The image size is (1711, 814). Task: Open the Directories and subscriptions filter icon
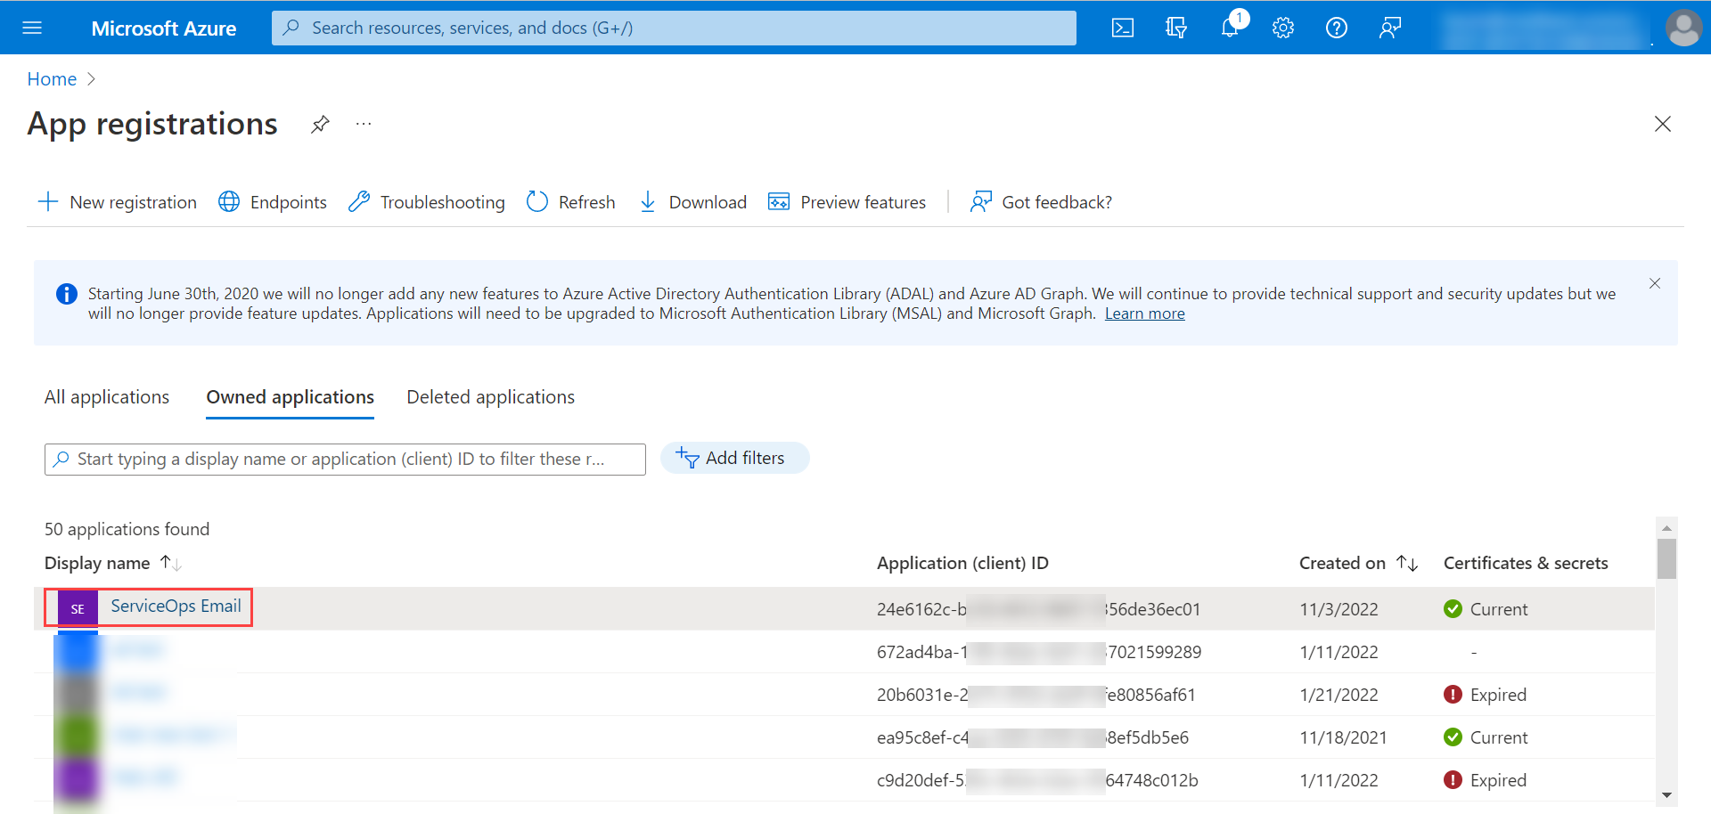[1176, 28]
